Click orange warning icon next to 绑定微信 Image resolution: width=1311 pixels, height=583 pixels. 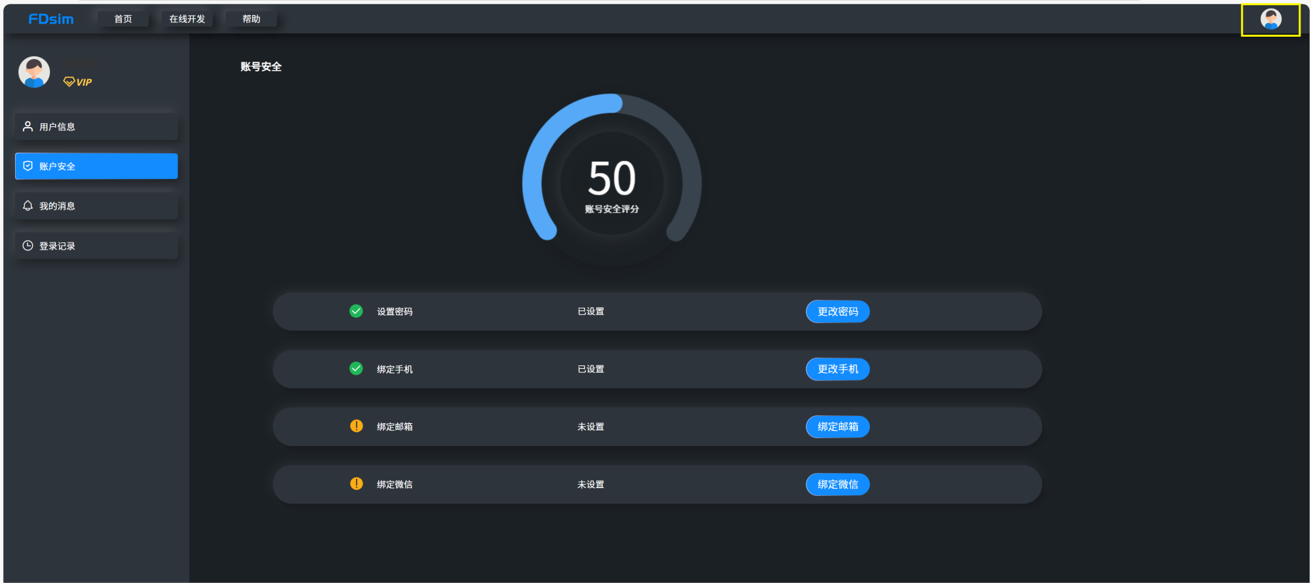click(x=356, y=484)
